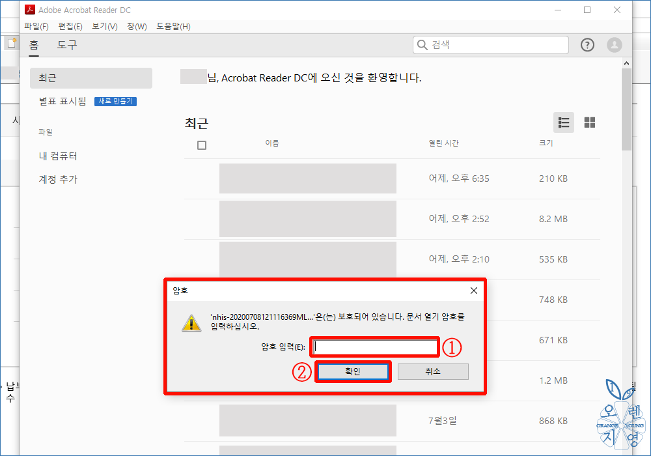Select the row sized 748 KB

[543, 300]
